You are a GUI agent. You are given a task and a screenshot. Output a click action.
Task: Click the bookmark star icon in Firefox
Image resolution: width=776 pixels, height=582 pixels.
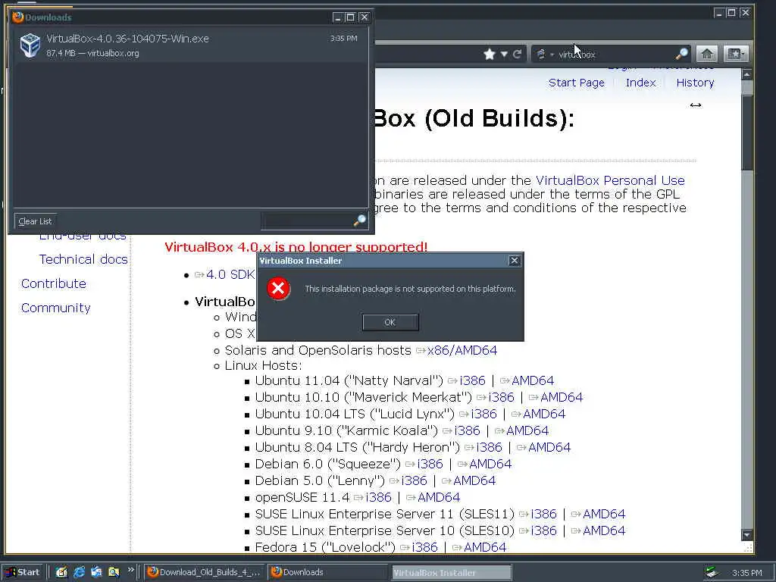tap(490, 54)
